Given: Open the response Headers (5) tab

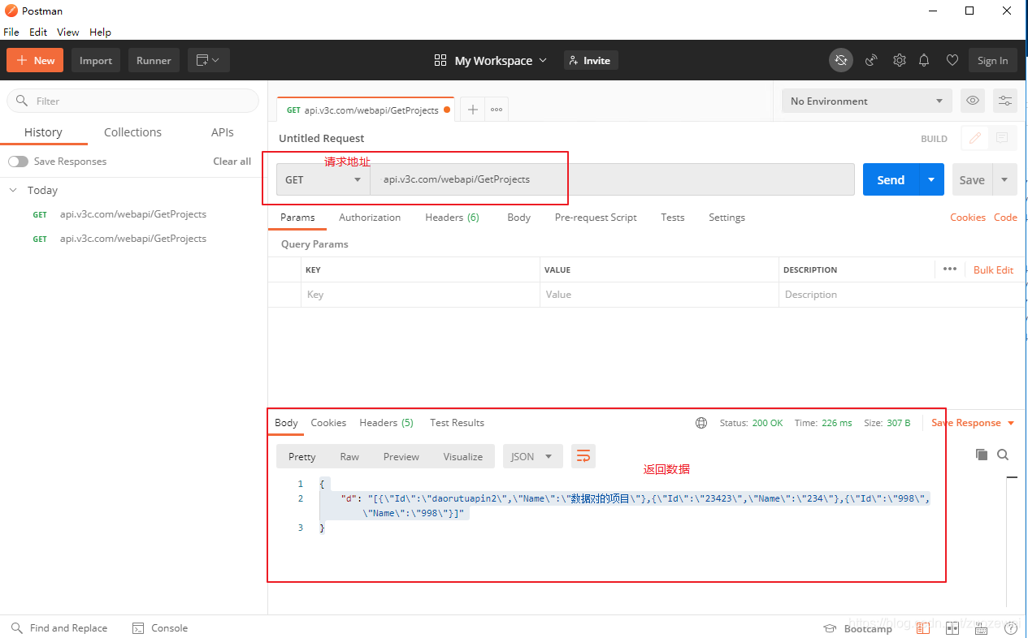Looking at the screenshot, I should 386,423.
